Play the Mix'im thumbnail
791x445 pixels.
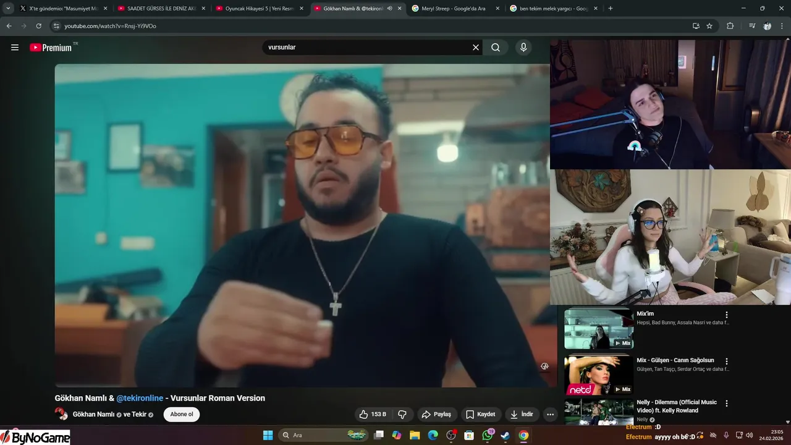tap(599, 329)
